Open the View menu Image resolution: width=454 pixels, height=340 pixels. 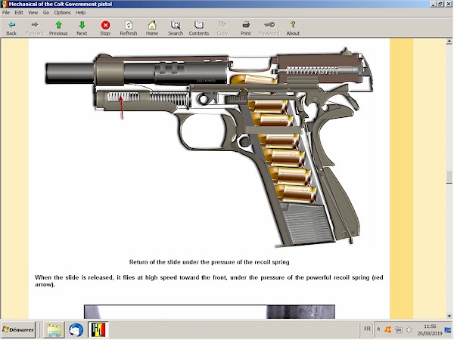pyautogui.click(x=33, y=13)
